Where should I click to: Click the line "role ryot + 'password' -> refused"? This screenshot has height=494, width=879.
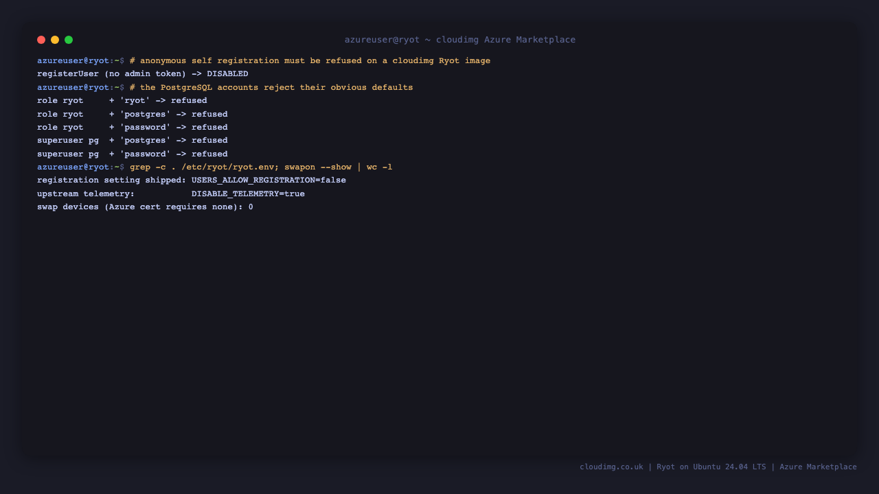(133, 128)
